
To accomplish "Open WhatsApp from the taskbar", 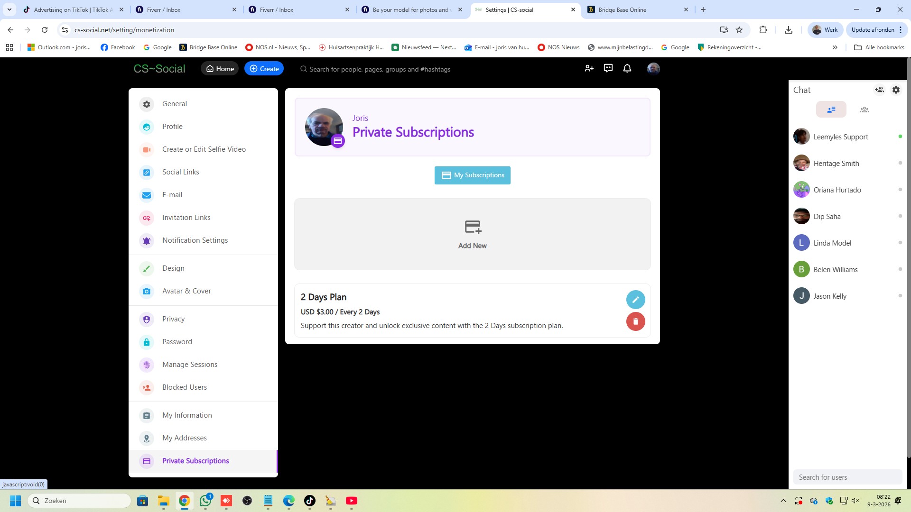I will point(205,501).
